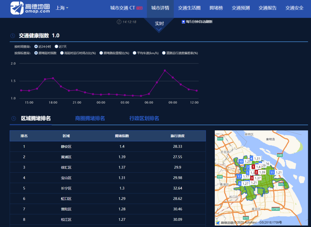Click the 拥堵指数 column header
Viewport: 311px width, 227px height.
tap(122, 136)
